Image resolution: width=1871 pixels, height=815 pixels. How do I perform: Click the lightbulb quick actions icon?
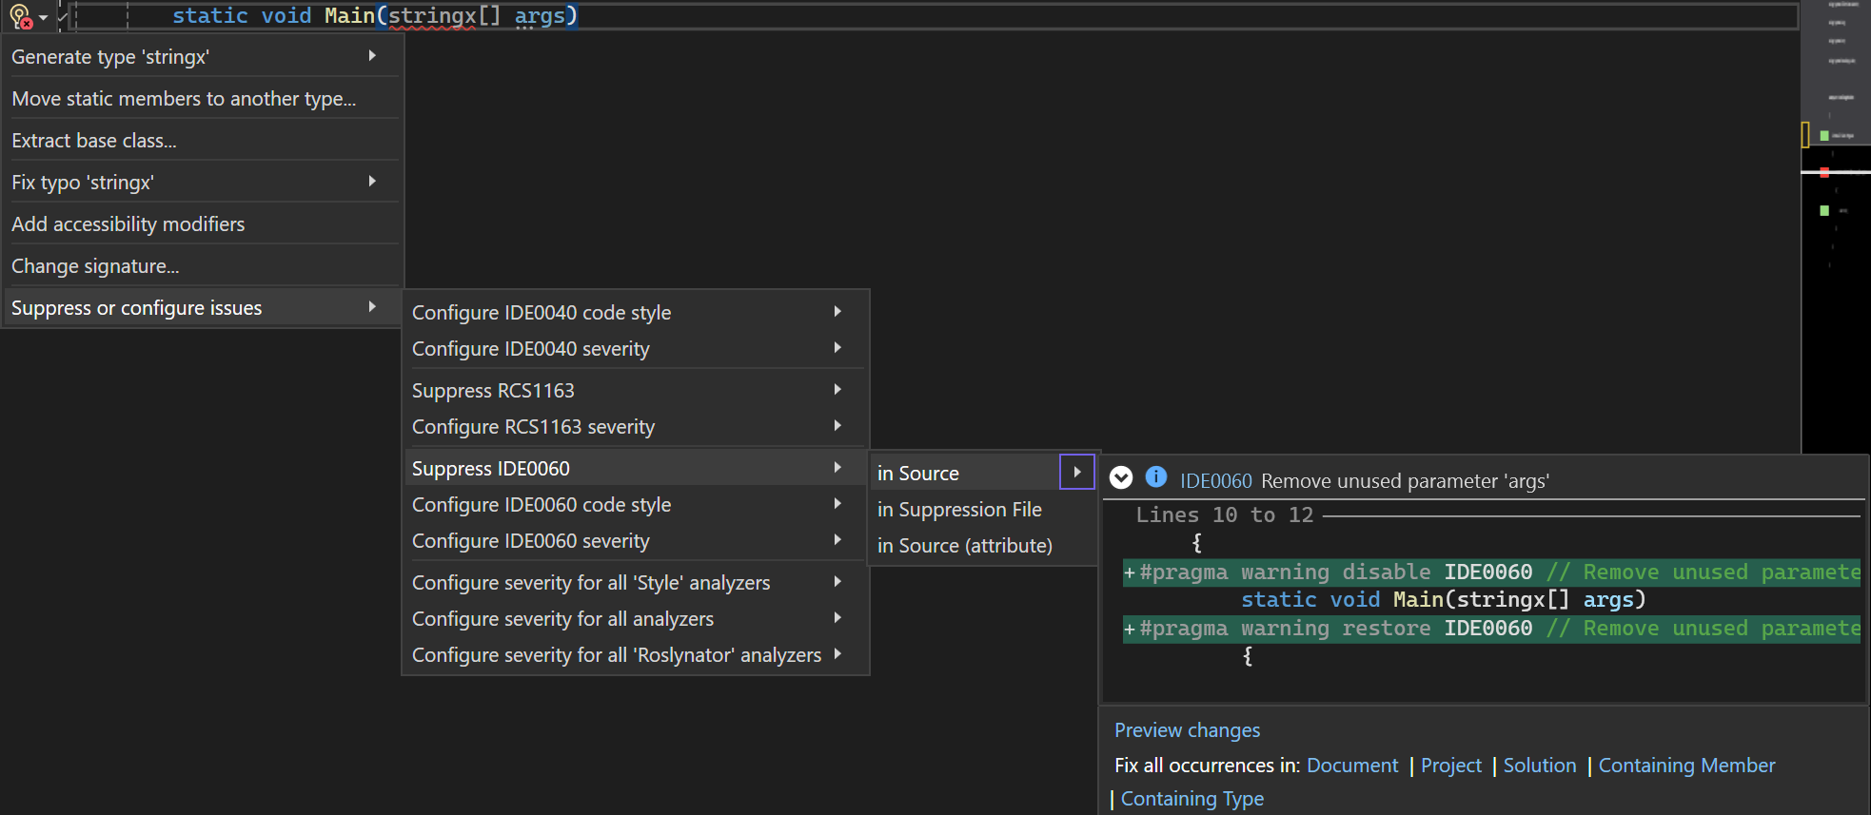tap(20, 16)
